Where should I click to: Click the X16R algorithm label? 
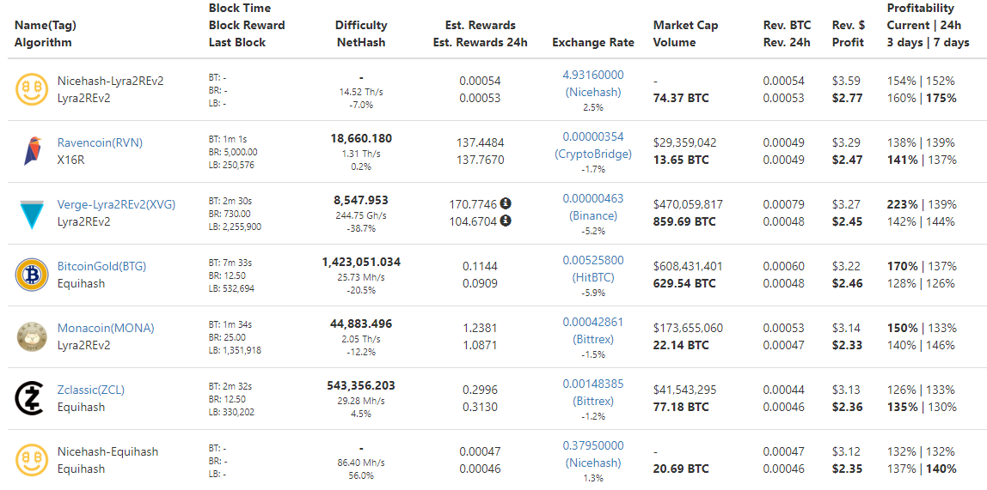pyautogui.click(x=71, y=160)
